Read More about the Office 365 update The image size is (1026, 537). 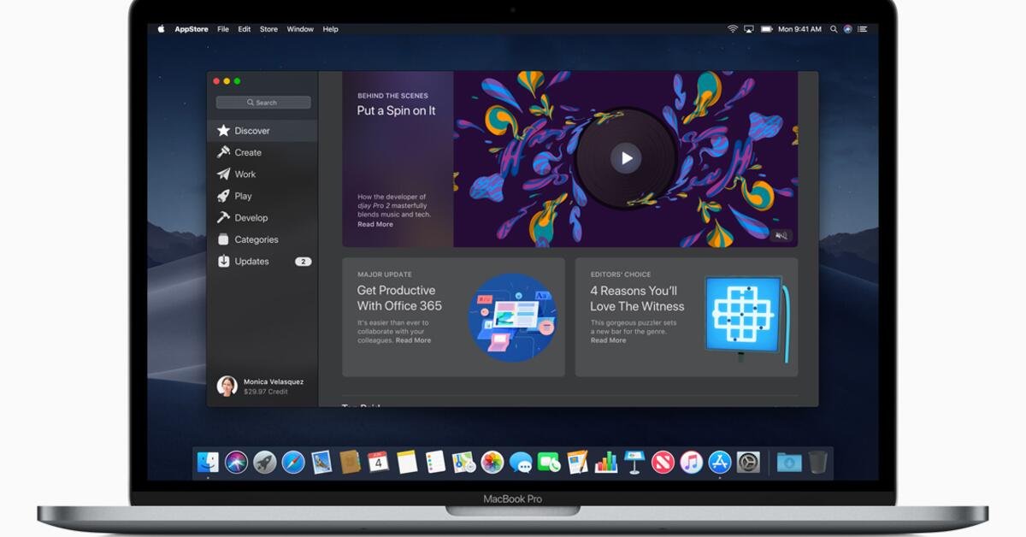(412, 339)
